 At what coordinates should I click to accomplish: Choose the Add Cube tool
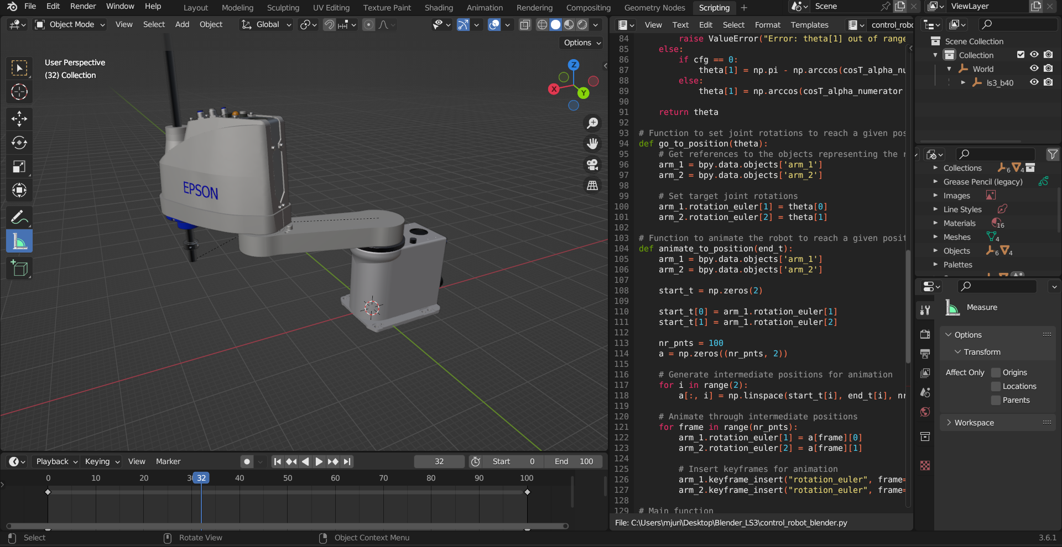(x=19, y=269)
